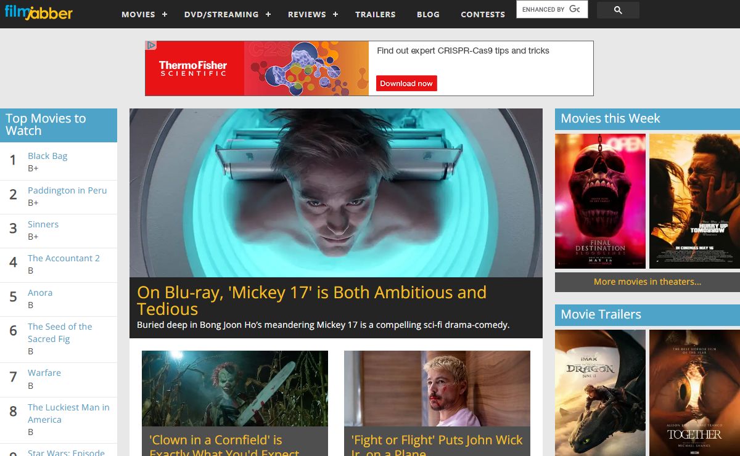Click rank number 1 beside Black Bag
This screenshot has height=456, width=740.
tap(12, 161)
